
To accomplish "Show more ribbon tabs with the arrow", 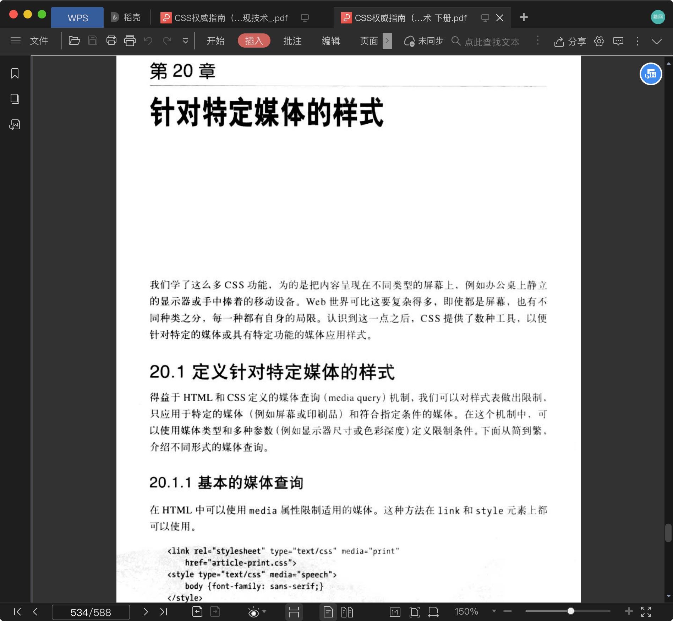I will pos(387,41).
